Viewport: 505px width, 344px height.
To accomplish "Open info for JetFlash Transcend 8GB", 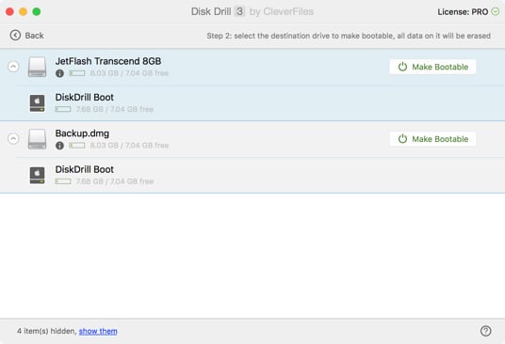I will coord(59,73).
